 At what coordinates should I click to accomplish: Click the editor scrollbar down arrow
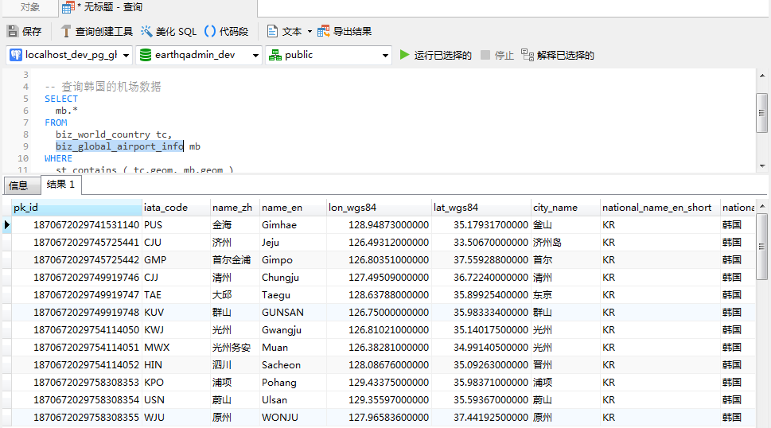coord(761,166)
